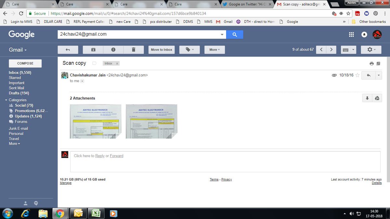Delete the email using the trash icon

point(133,50)
